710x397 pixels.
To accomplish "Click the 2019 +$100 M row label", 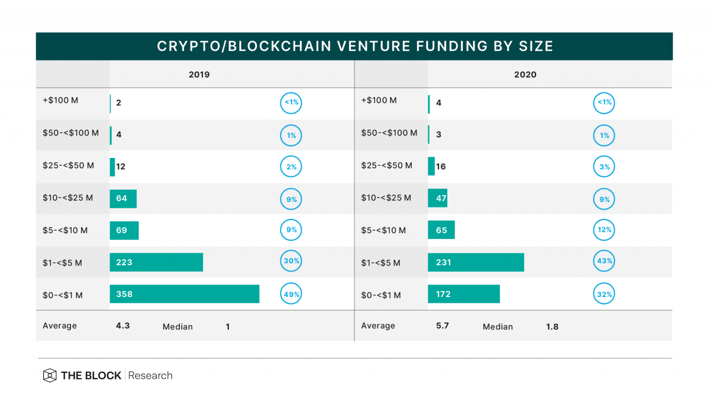I will (60, 101).
